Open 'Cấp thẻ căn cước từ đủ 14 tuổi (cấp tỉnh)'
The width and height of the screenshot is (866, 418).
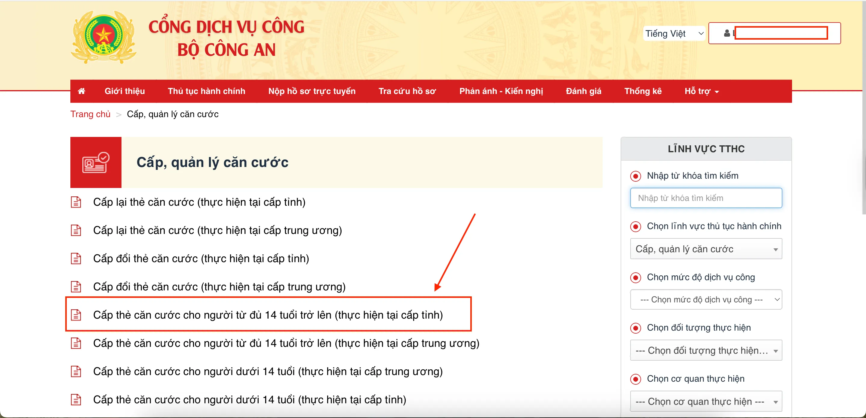coord(268,315)
